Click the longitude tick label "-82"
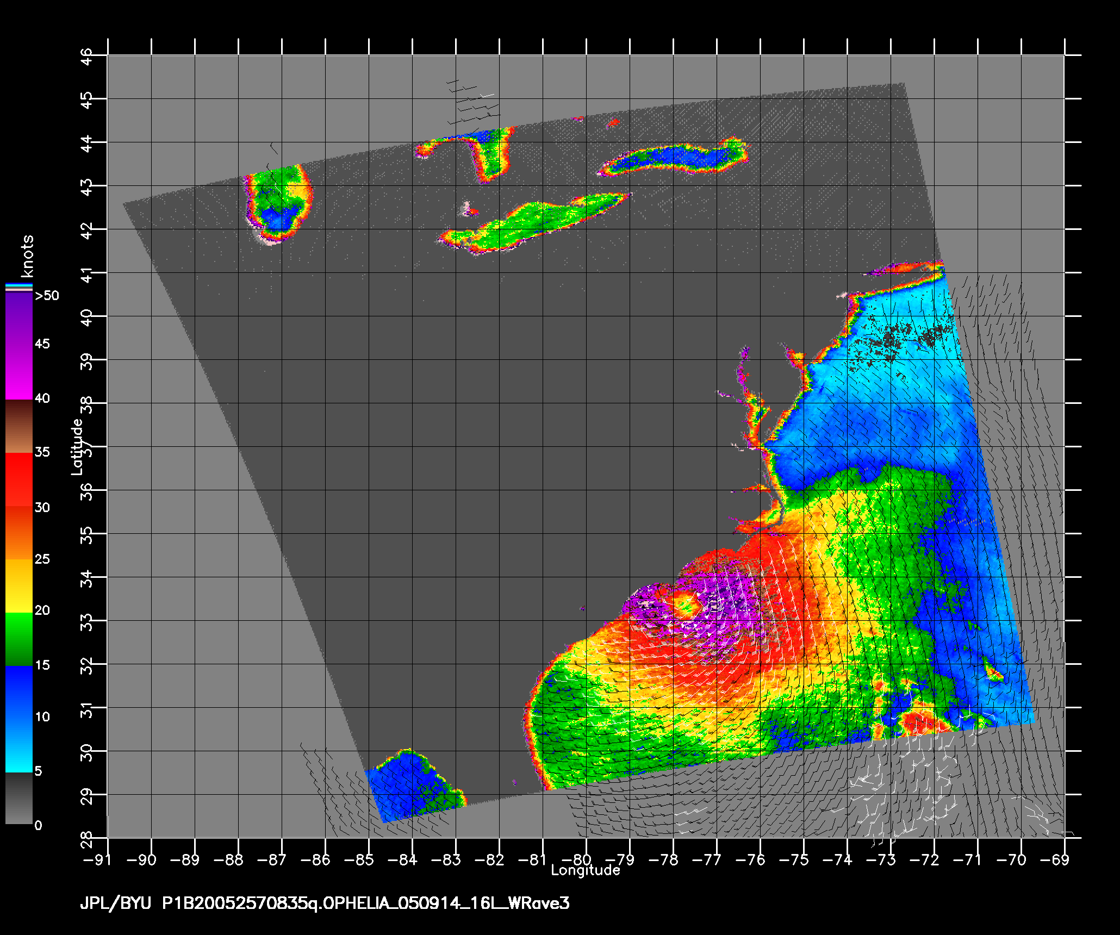The width and height of the screenshot is (1120, 935). pyautogui.click(x=490, y=860)
